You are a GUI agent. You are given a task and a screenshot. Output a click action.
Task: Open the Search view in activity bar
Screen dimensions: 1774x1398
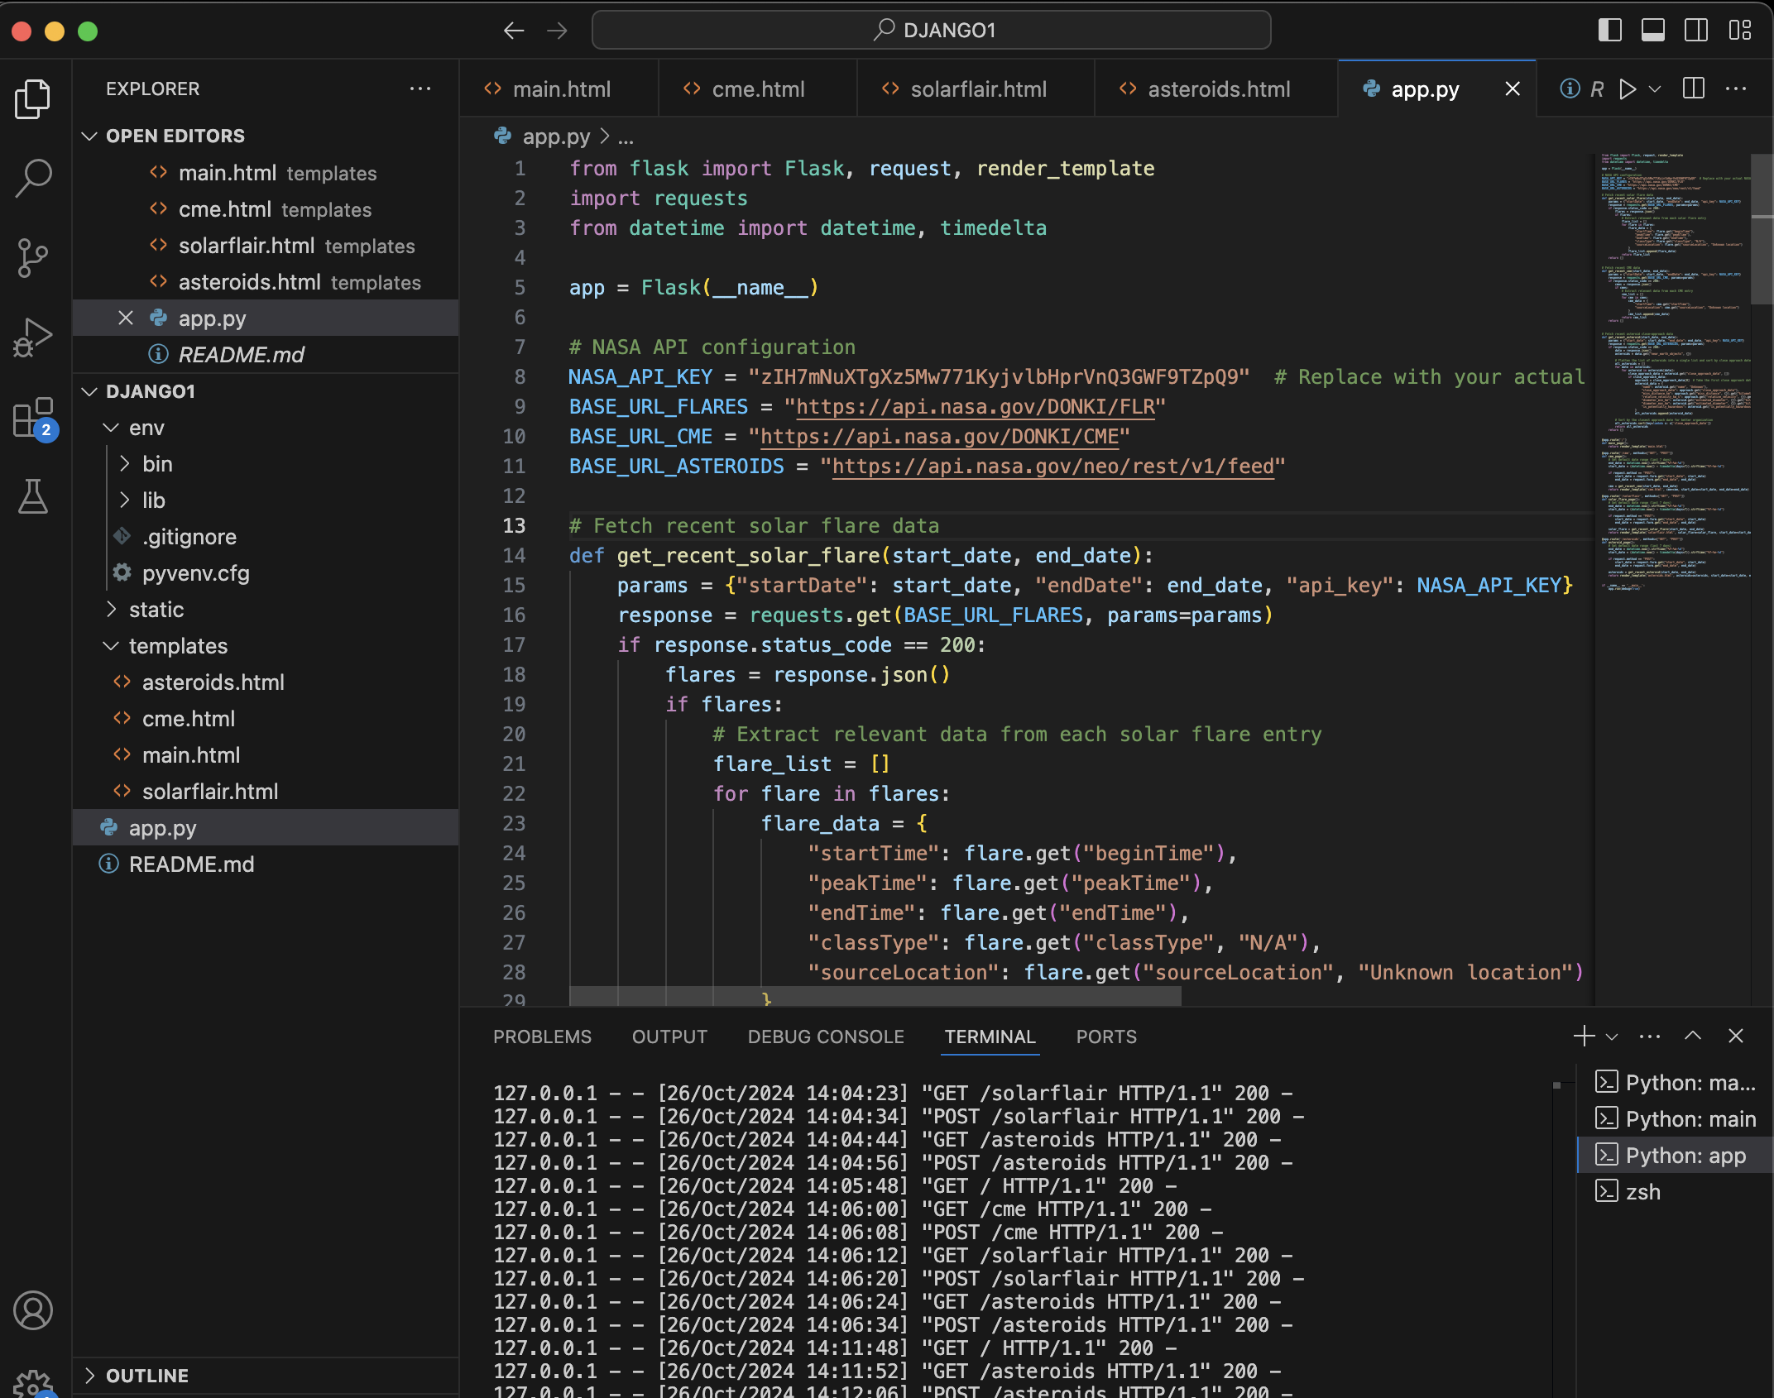(33, 177)
